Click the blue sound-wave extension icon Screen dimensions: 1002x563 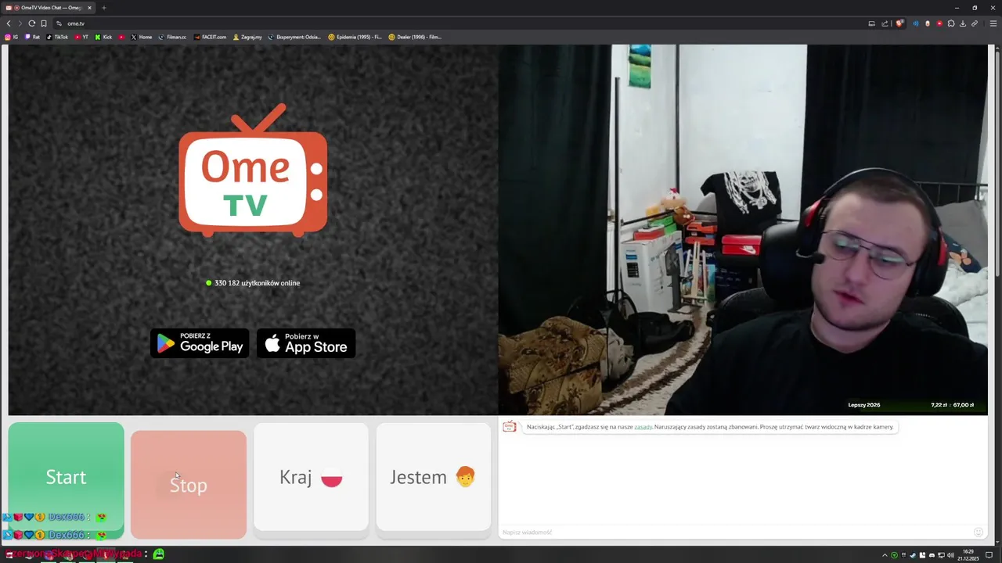[x=916, y=23]
